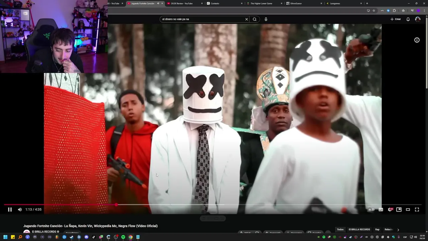Click the progress bar scrubber dot
This screenshot has height=241, width=428.
click(116, 204)
